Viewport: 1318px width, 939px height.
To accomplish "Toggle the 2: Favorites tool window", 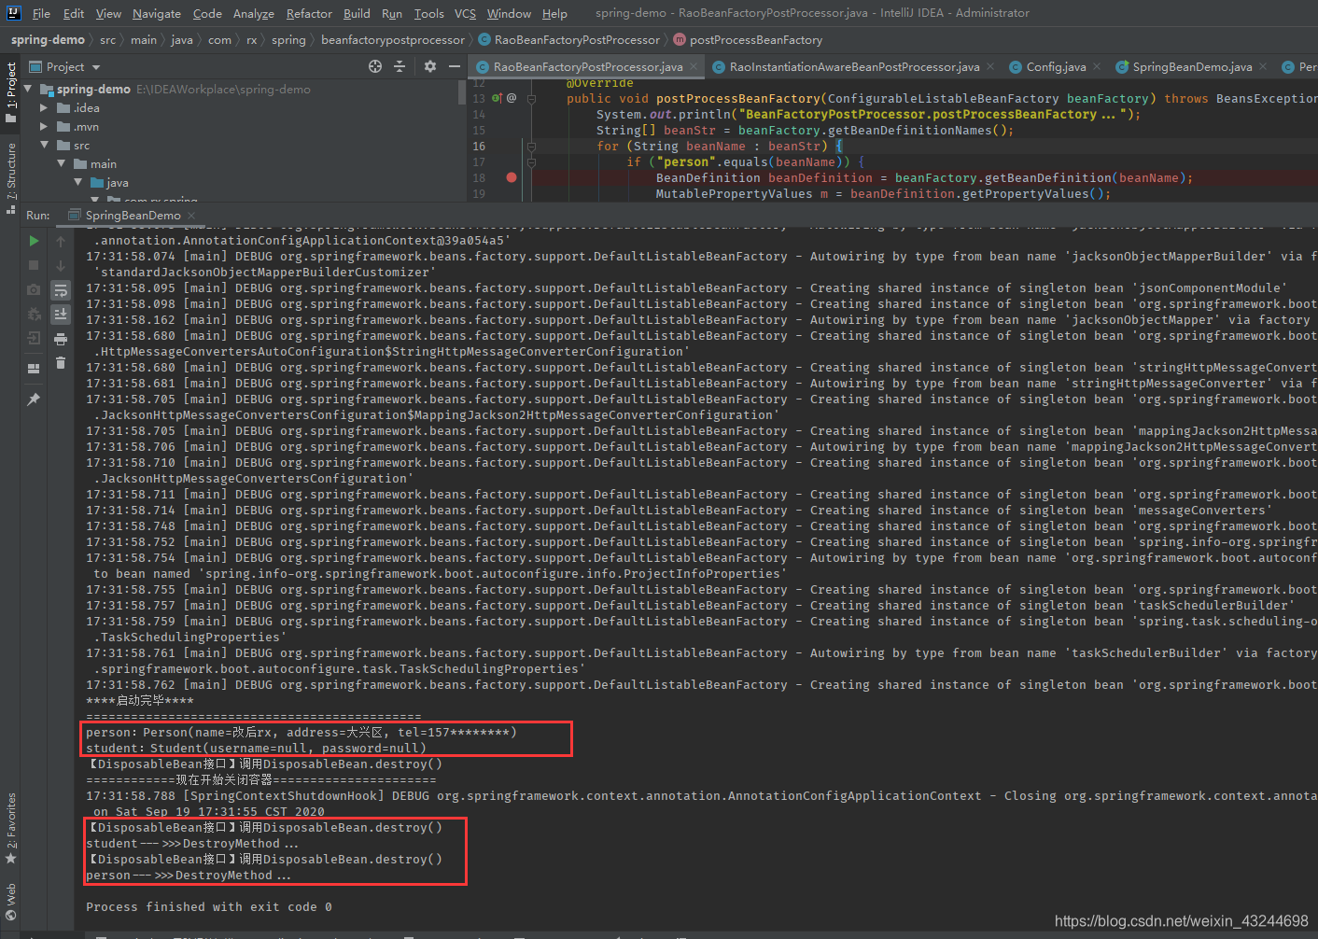I will [x=11, y=828].
